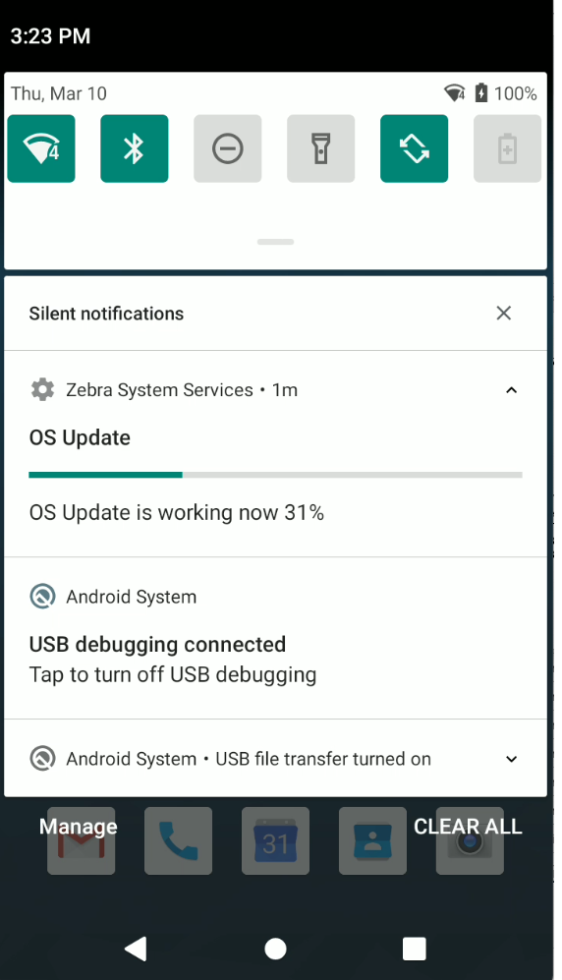Viewport: 562px width, 980px height.
Task: Toggle the Wi-Fi quick settings tile
Action: pos(41,148)
